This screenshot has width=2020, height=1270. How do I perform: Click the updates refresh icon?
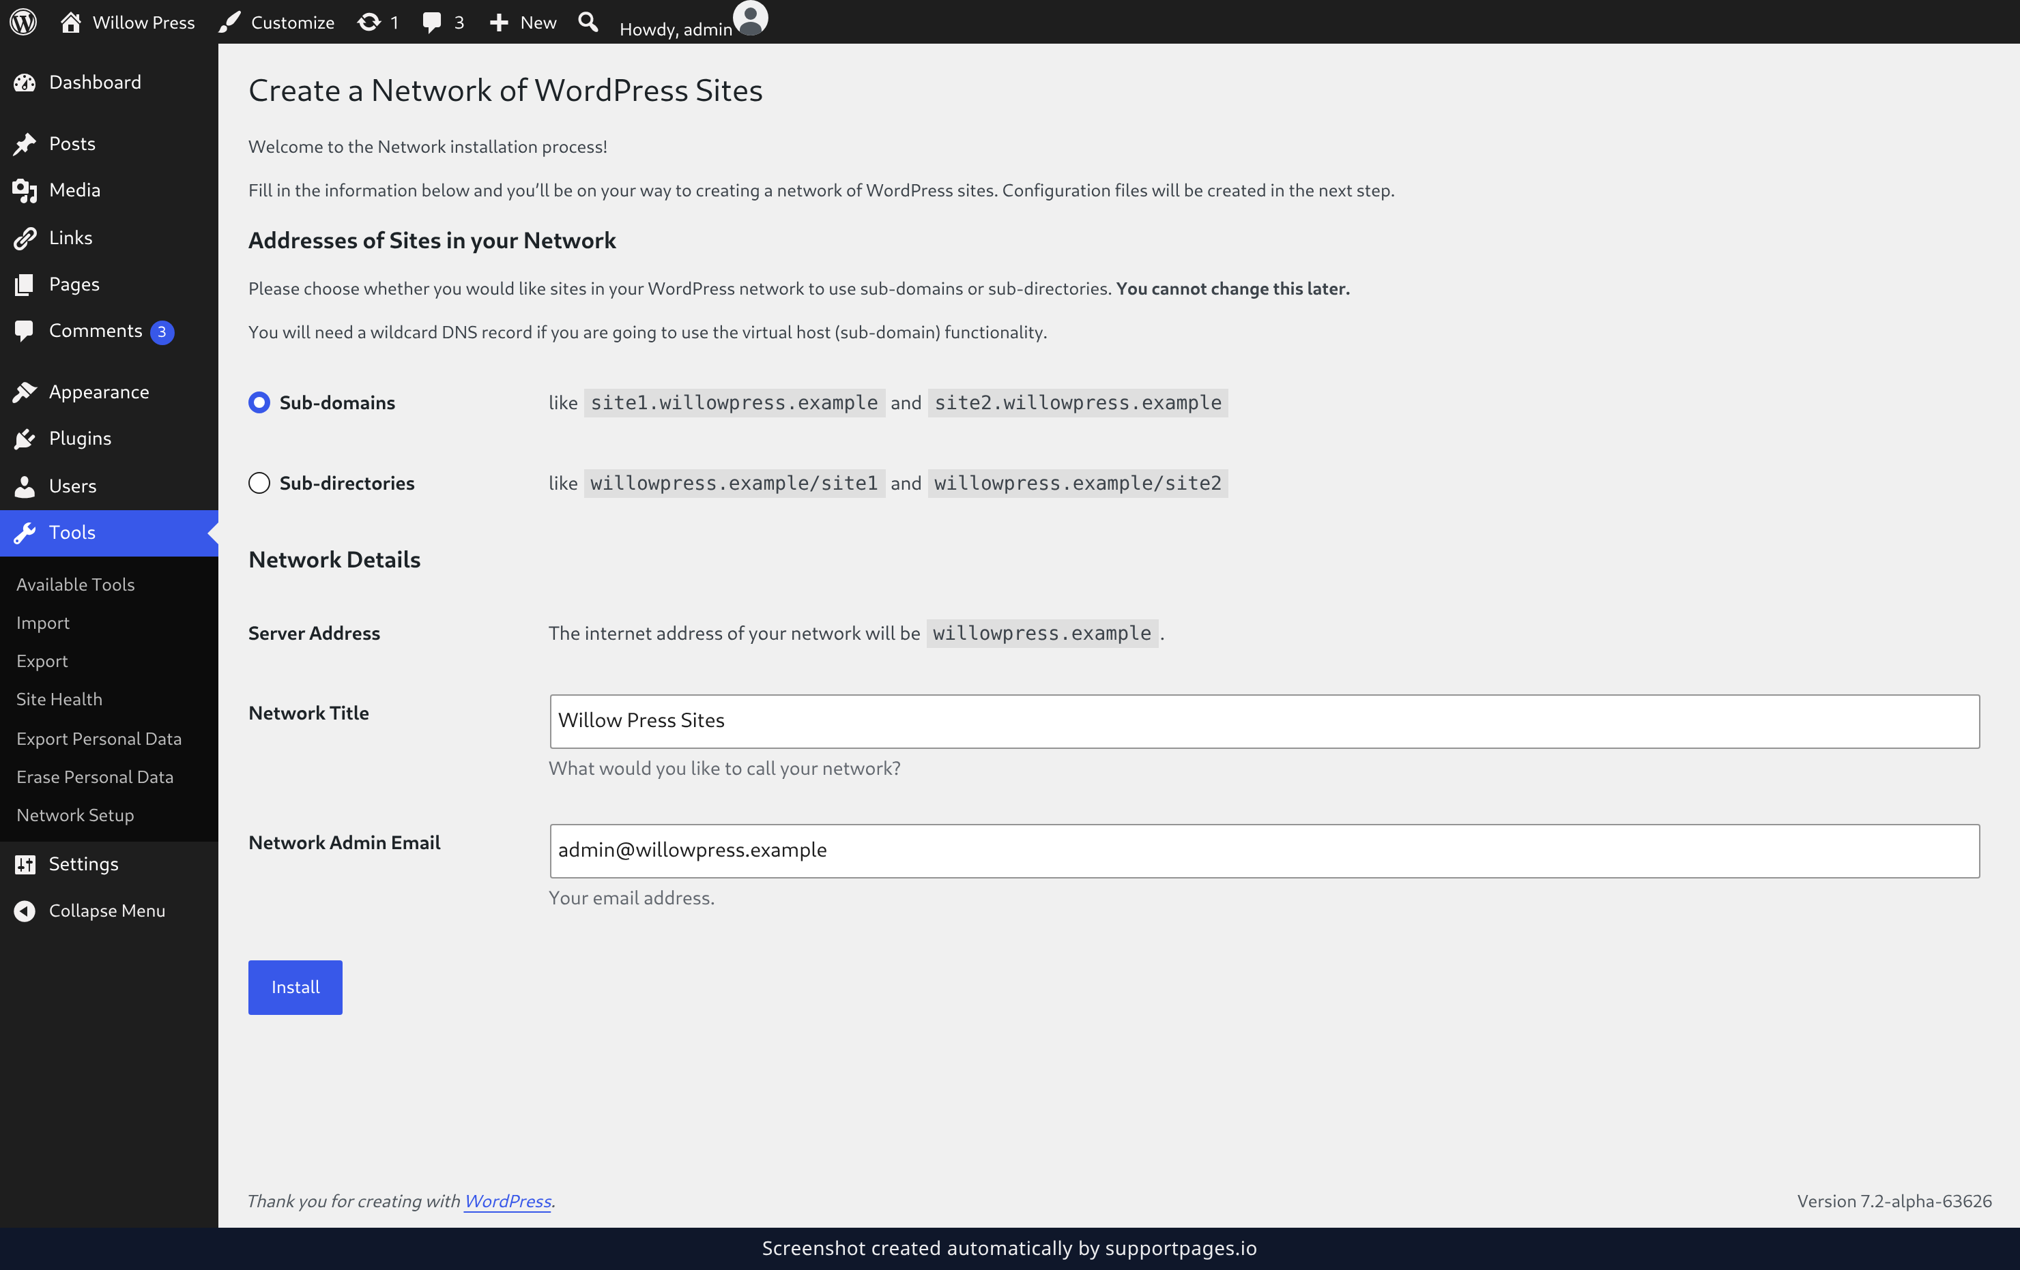(369, 22)
